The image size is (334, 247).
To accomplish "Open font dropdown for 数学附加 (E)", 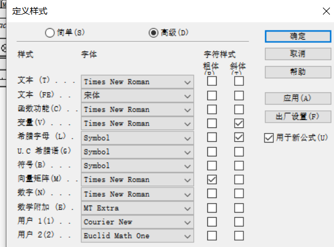I will [x=137, y=208].
